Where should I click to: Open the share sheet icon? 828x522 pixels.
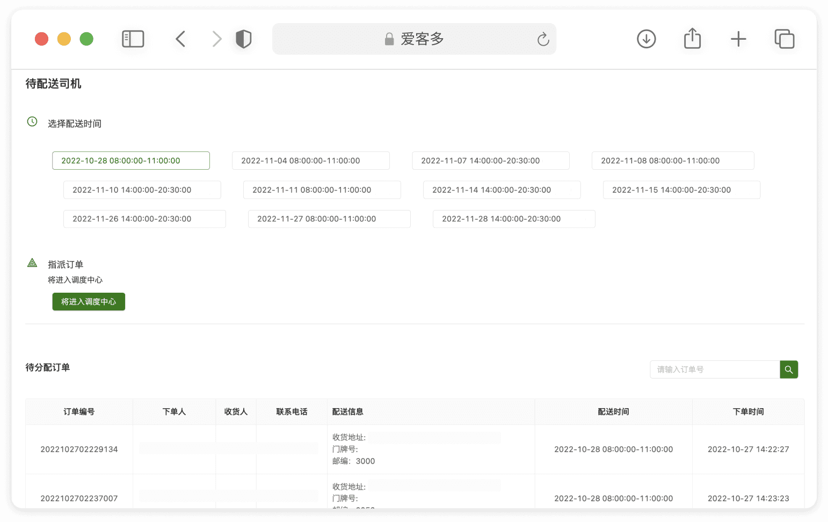[x=692, y=38]
